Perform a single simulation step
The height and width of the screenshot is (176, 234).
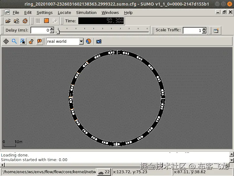tap(55, 21)
